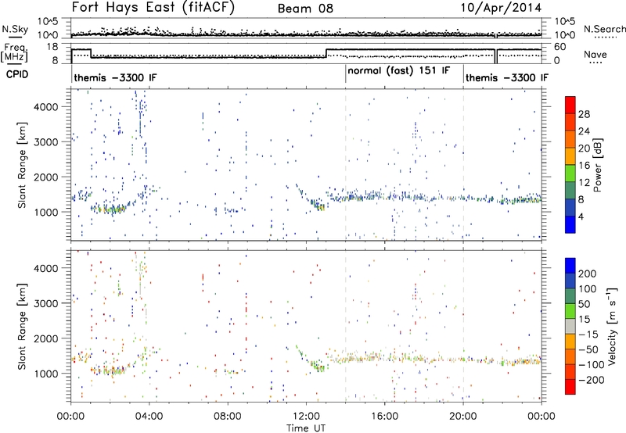Click the '04:00' time axis label
The image size is (626, 433).
coord(149,417)
